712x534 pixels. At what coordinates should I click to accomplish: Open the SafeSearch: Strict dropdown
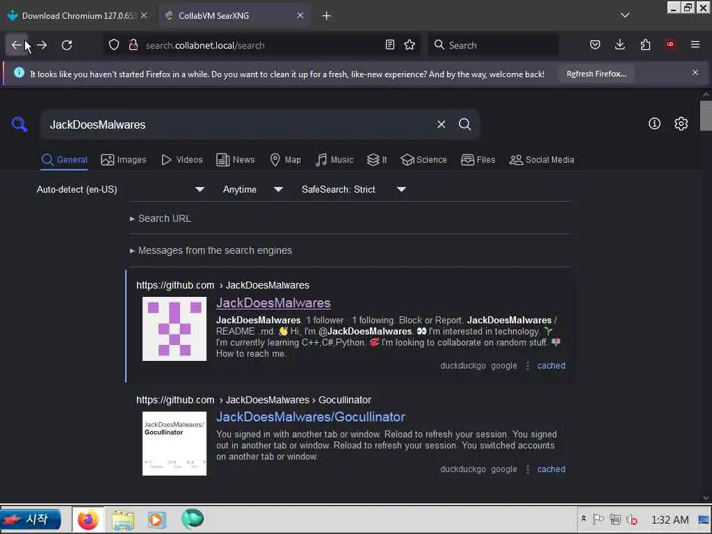tap(353, 189)
